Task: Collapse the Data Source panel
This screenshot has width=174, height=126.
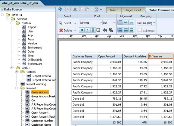Action: 2,9
